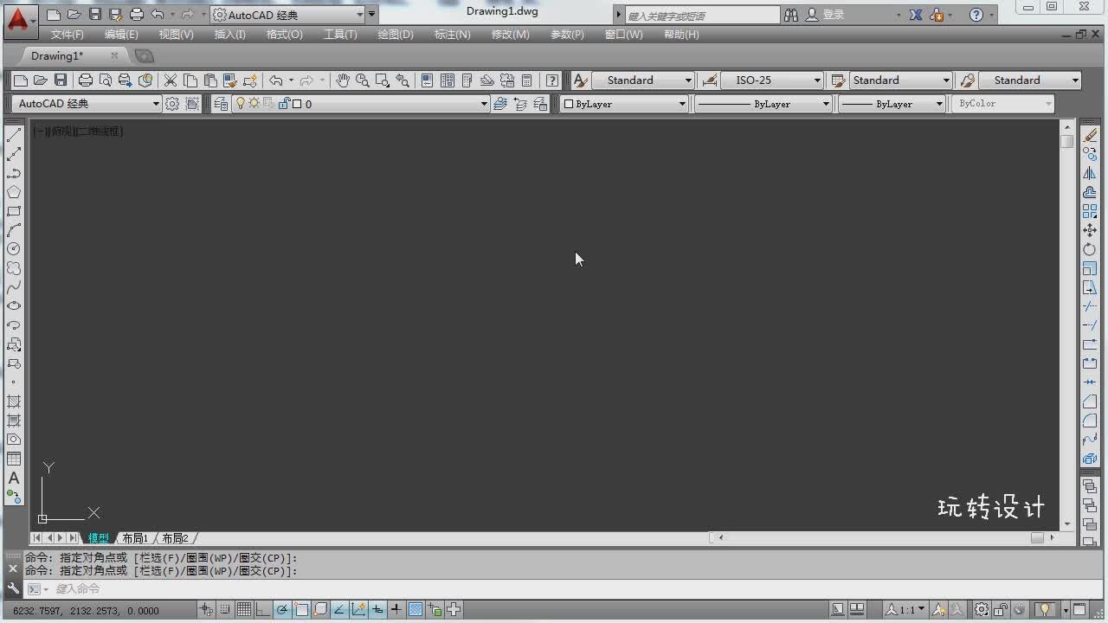This screenshot has height=623, width=1108.
Task: Toggle Polar Tracking in status bar
Action: point(282,609)
